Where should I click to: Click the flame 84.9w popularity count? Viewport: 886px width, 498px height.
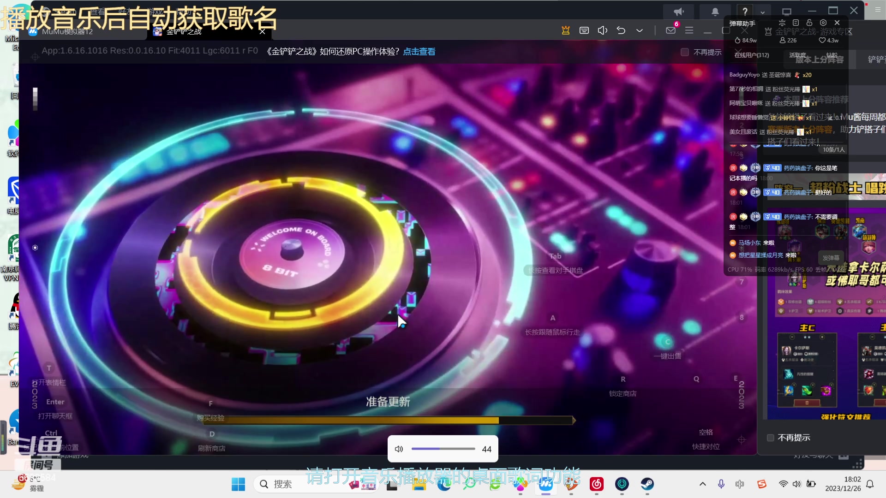click(746, 41)
